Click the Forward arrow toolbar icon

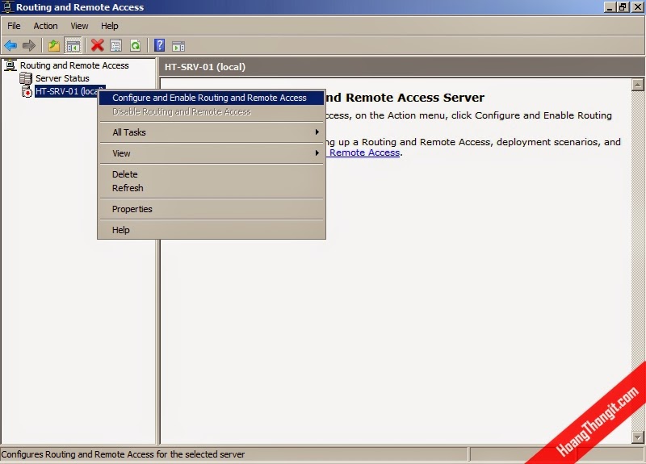29,45
